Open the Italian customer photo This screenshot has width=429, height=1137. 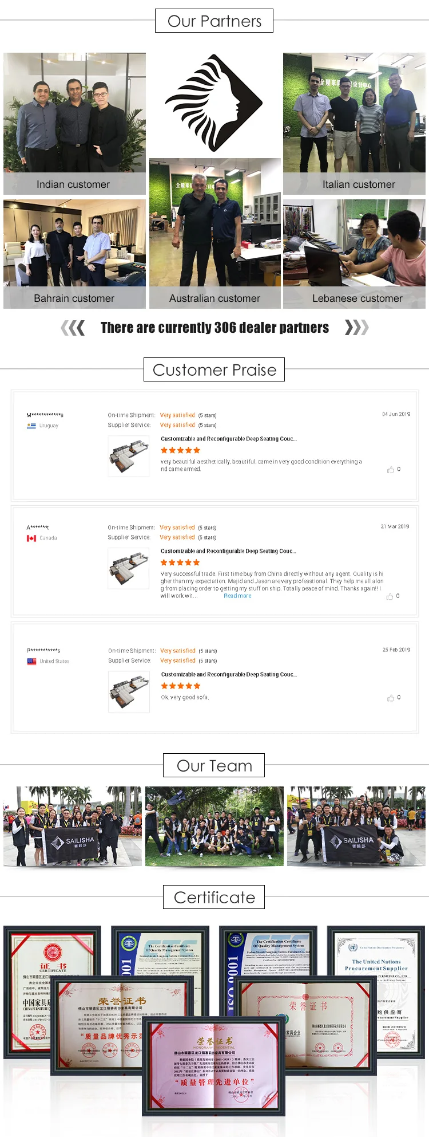(x=354, y=115)
